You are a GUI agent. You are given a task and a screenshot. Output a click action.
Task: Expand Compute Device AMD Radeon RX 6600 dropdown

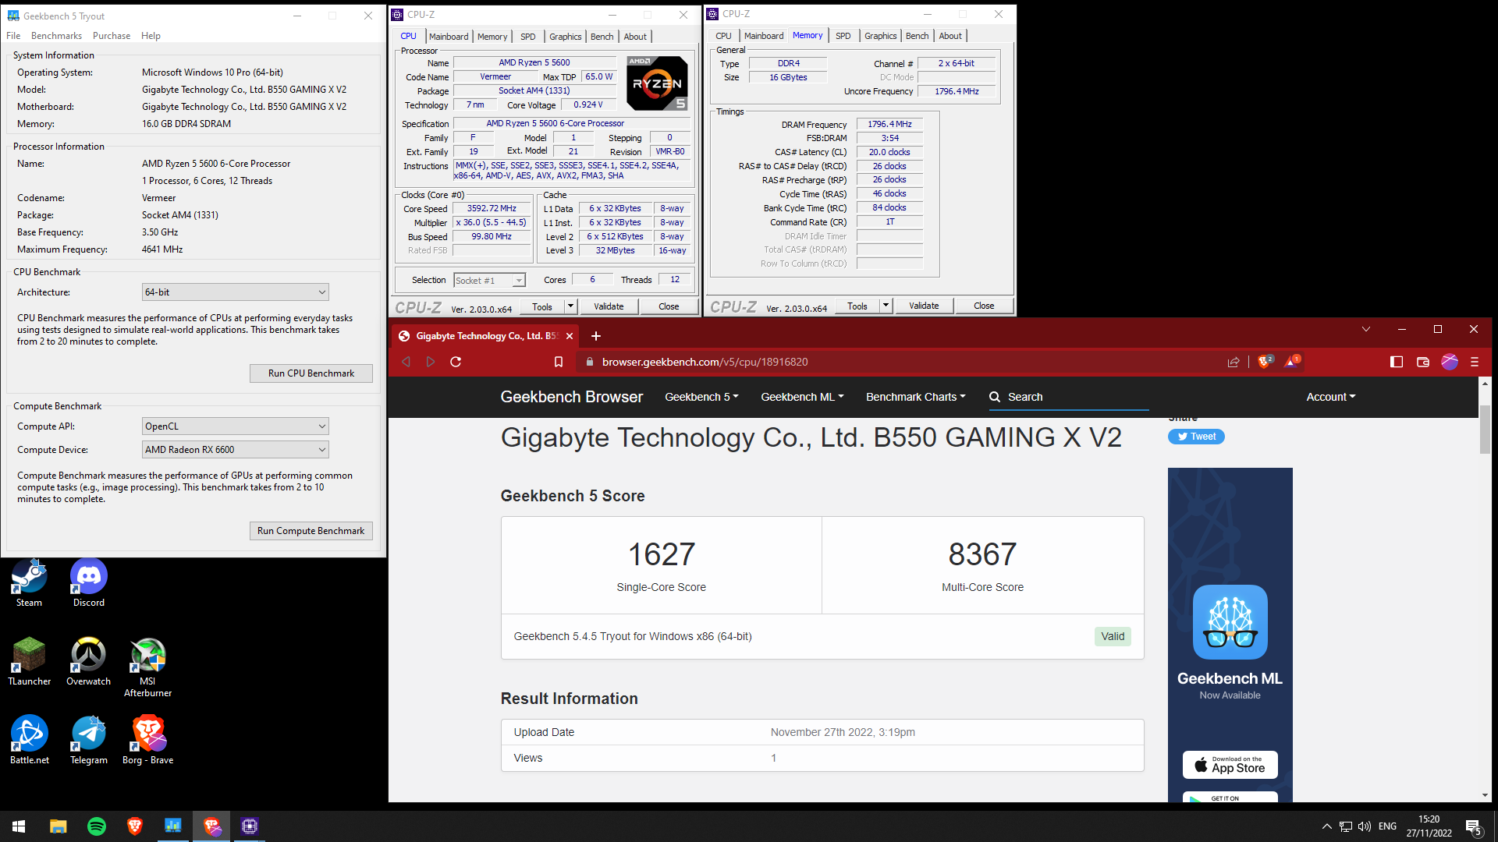(x=236, y=450)
